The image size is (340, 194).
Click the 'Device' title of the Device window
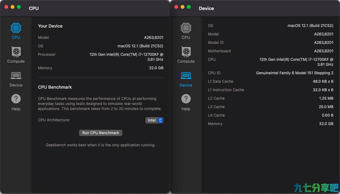(x=206, y=8)
